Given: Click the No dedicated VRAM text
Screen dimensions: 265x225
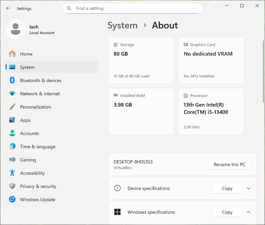Looking at the screenshot, I should coord(208,54).
